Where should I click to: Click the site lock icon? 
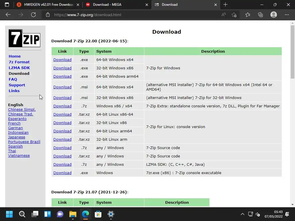tap(48, 15)
